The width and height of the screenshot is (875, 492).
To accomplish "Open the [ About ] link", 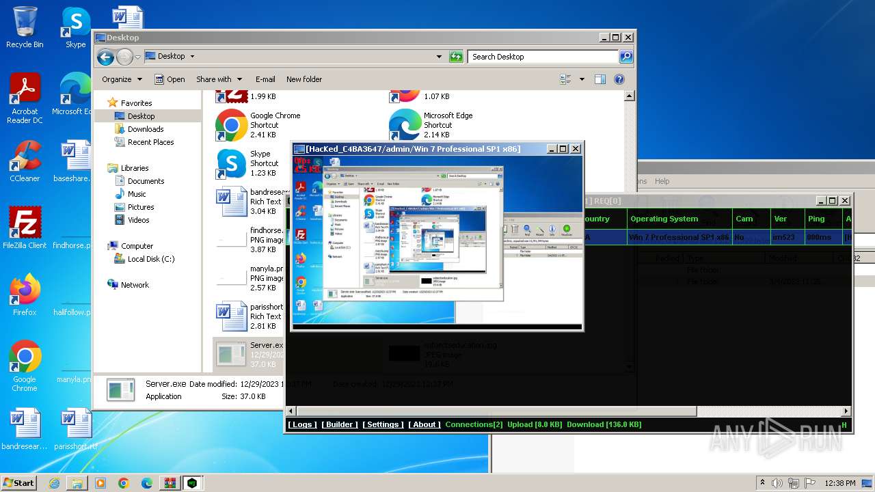I will [x=425, y=424].
